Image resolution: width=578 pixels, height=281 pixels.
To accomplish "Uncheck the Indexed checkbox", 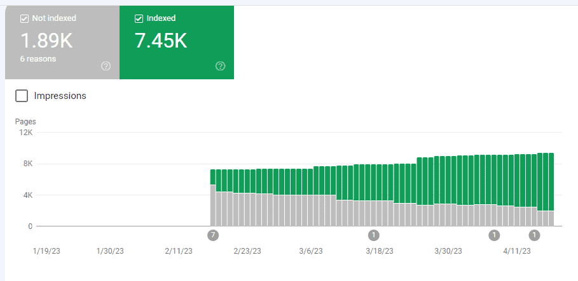I will click(139, 19).
